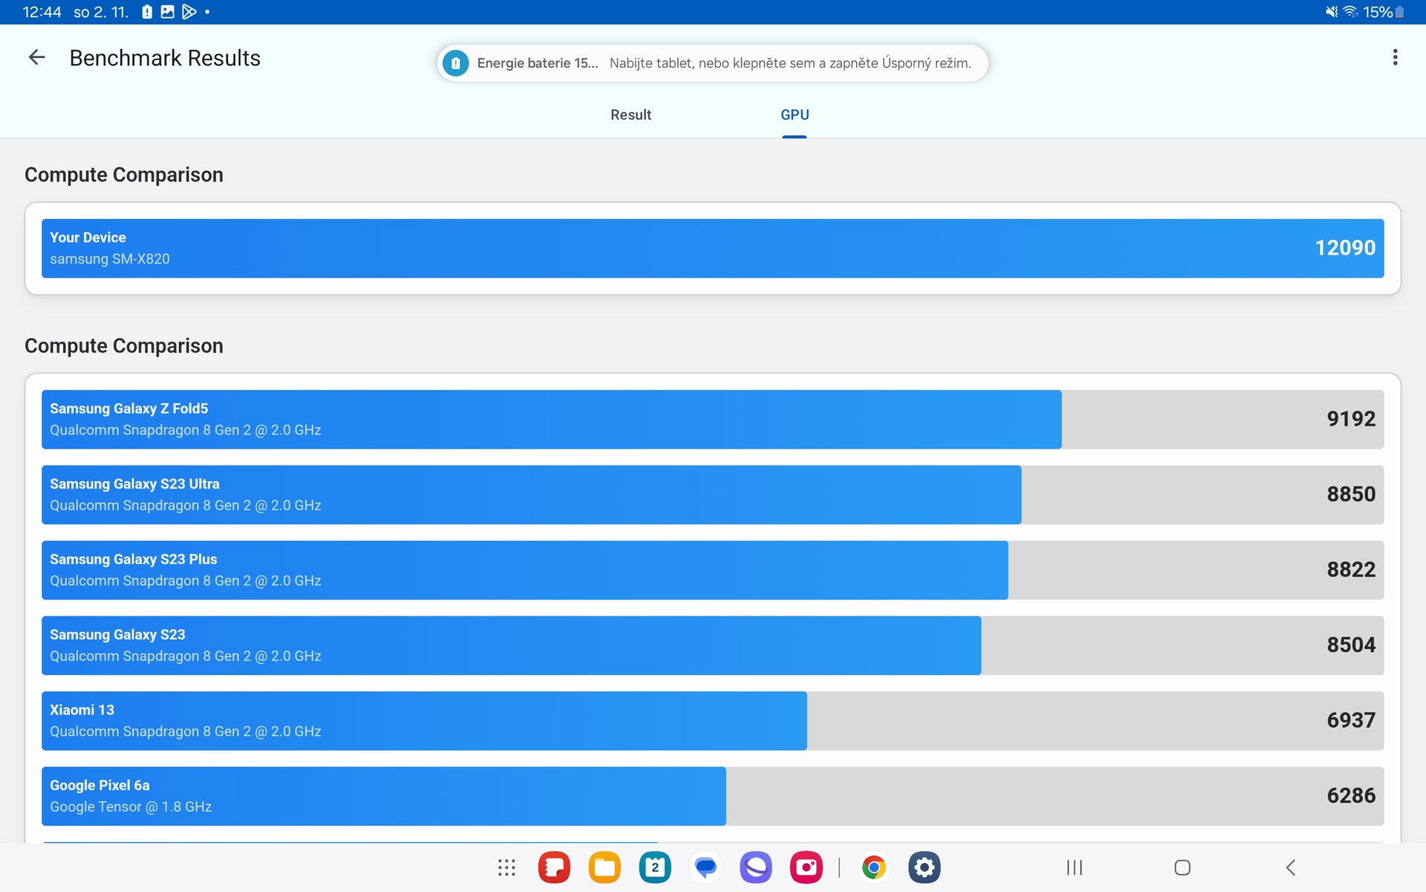Launch Google Chrome
Image resolution: width=1426 pixels, height=892 pixels.
(874, 867)
